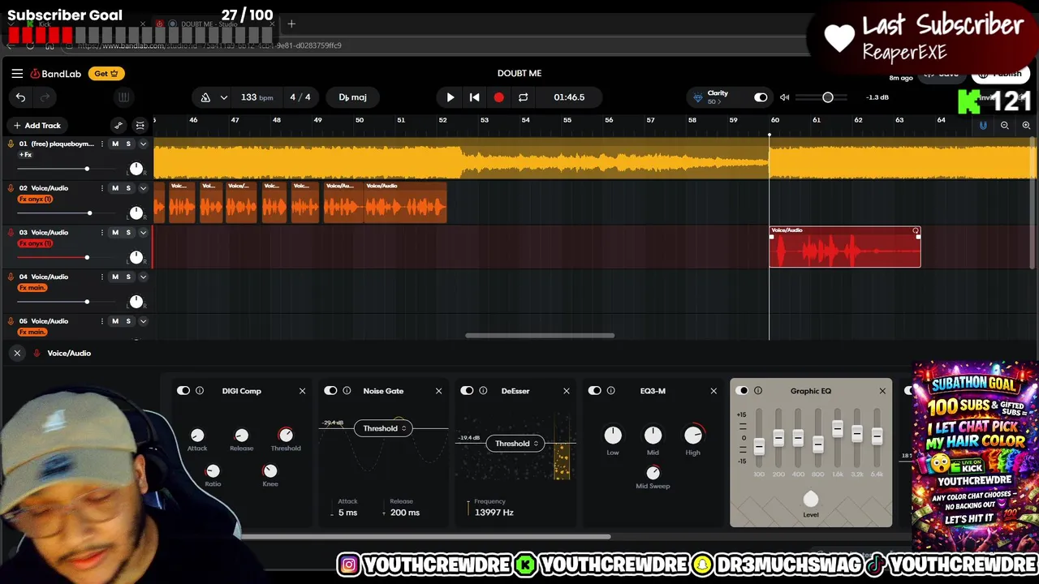
Task: Show info for Graphic EQ effect
Action: click(758, 391)
